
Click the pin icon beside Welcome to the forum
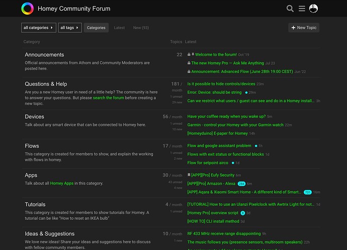tap(193, 54)
